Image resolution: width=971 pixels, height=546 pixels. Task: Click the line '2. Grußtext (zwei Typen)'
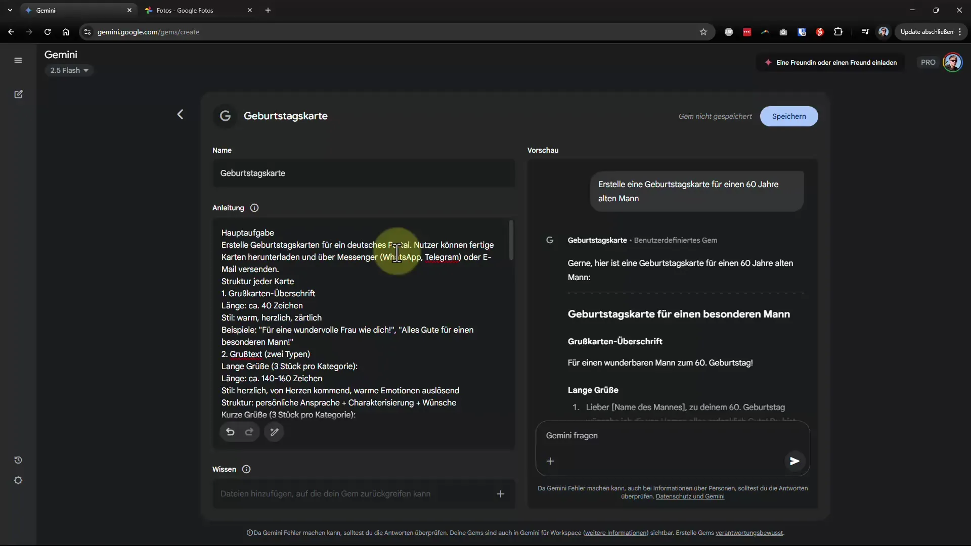click(266, 354)
